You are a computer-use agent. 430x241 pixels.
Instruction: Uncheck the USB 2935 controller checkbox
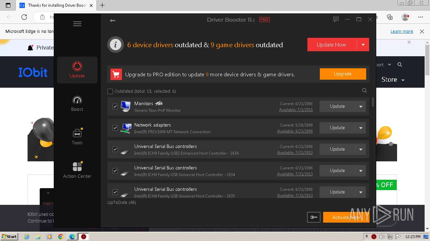[x=115, y=192]
